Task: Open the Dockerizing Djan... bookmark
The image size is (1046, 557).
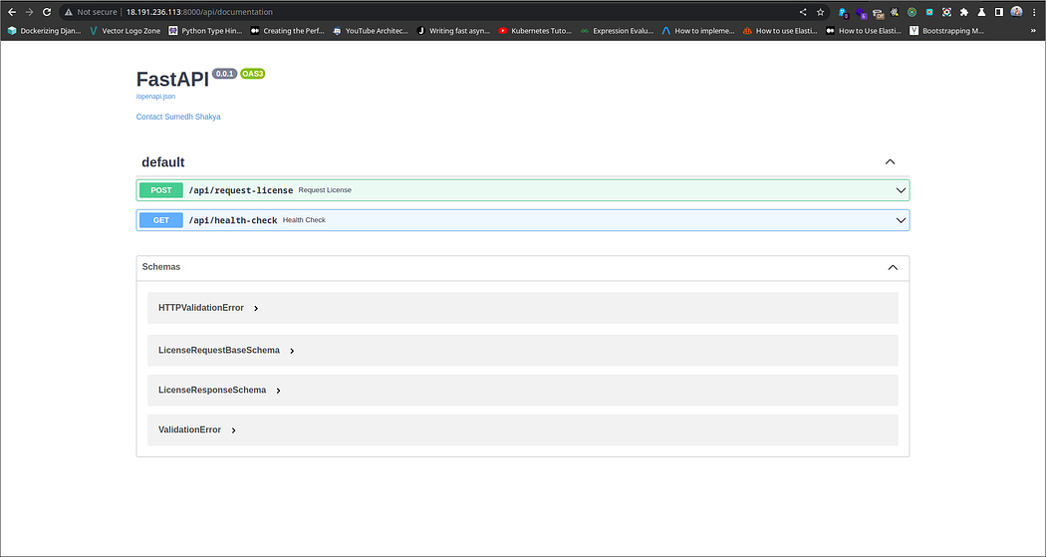Action: click(x=44, y=31)
